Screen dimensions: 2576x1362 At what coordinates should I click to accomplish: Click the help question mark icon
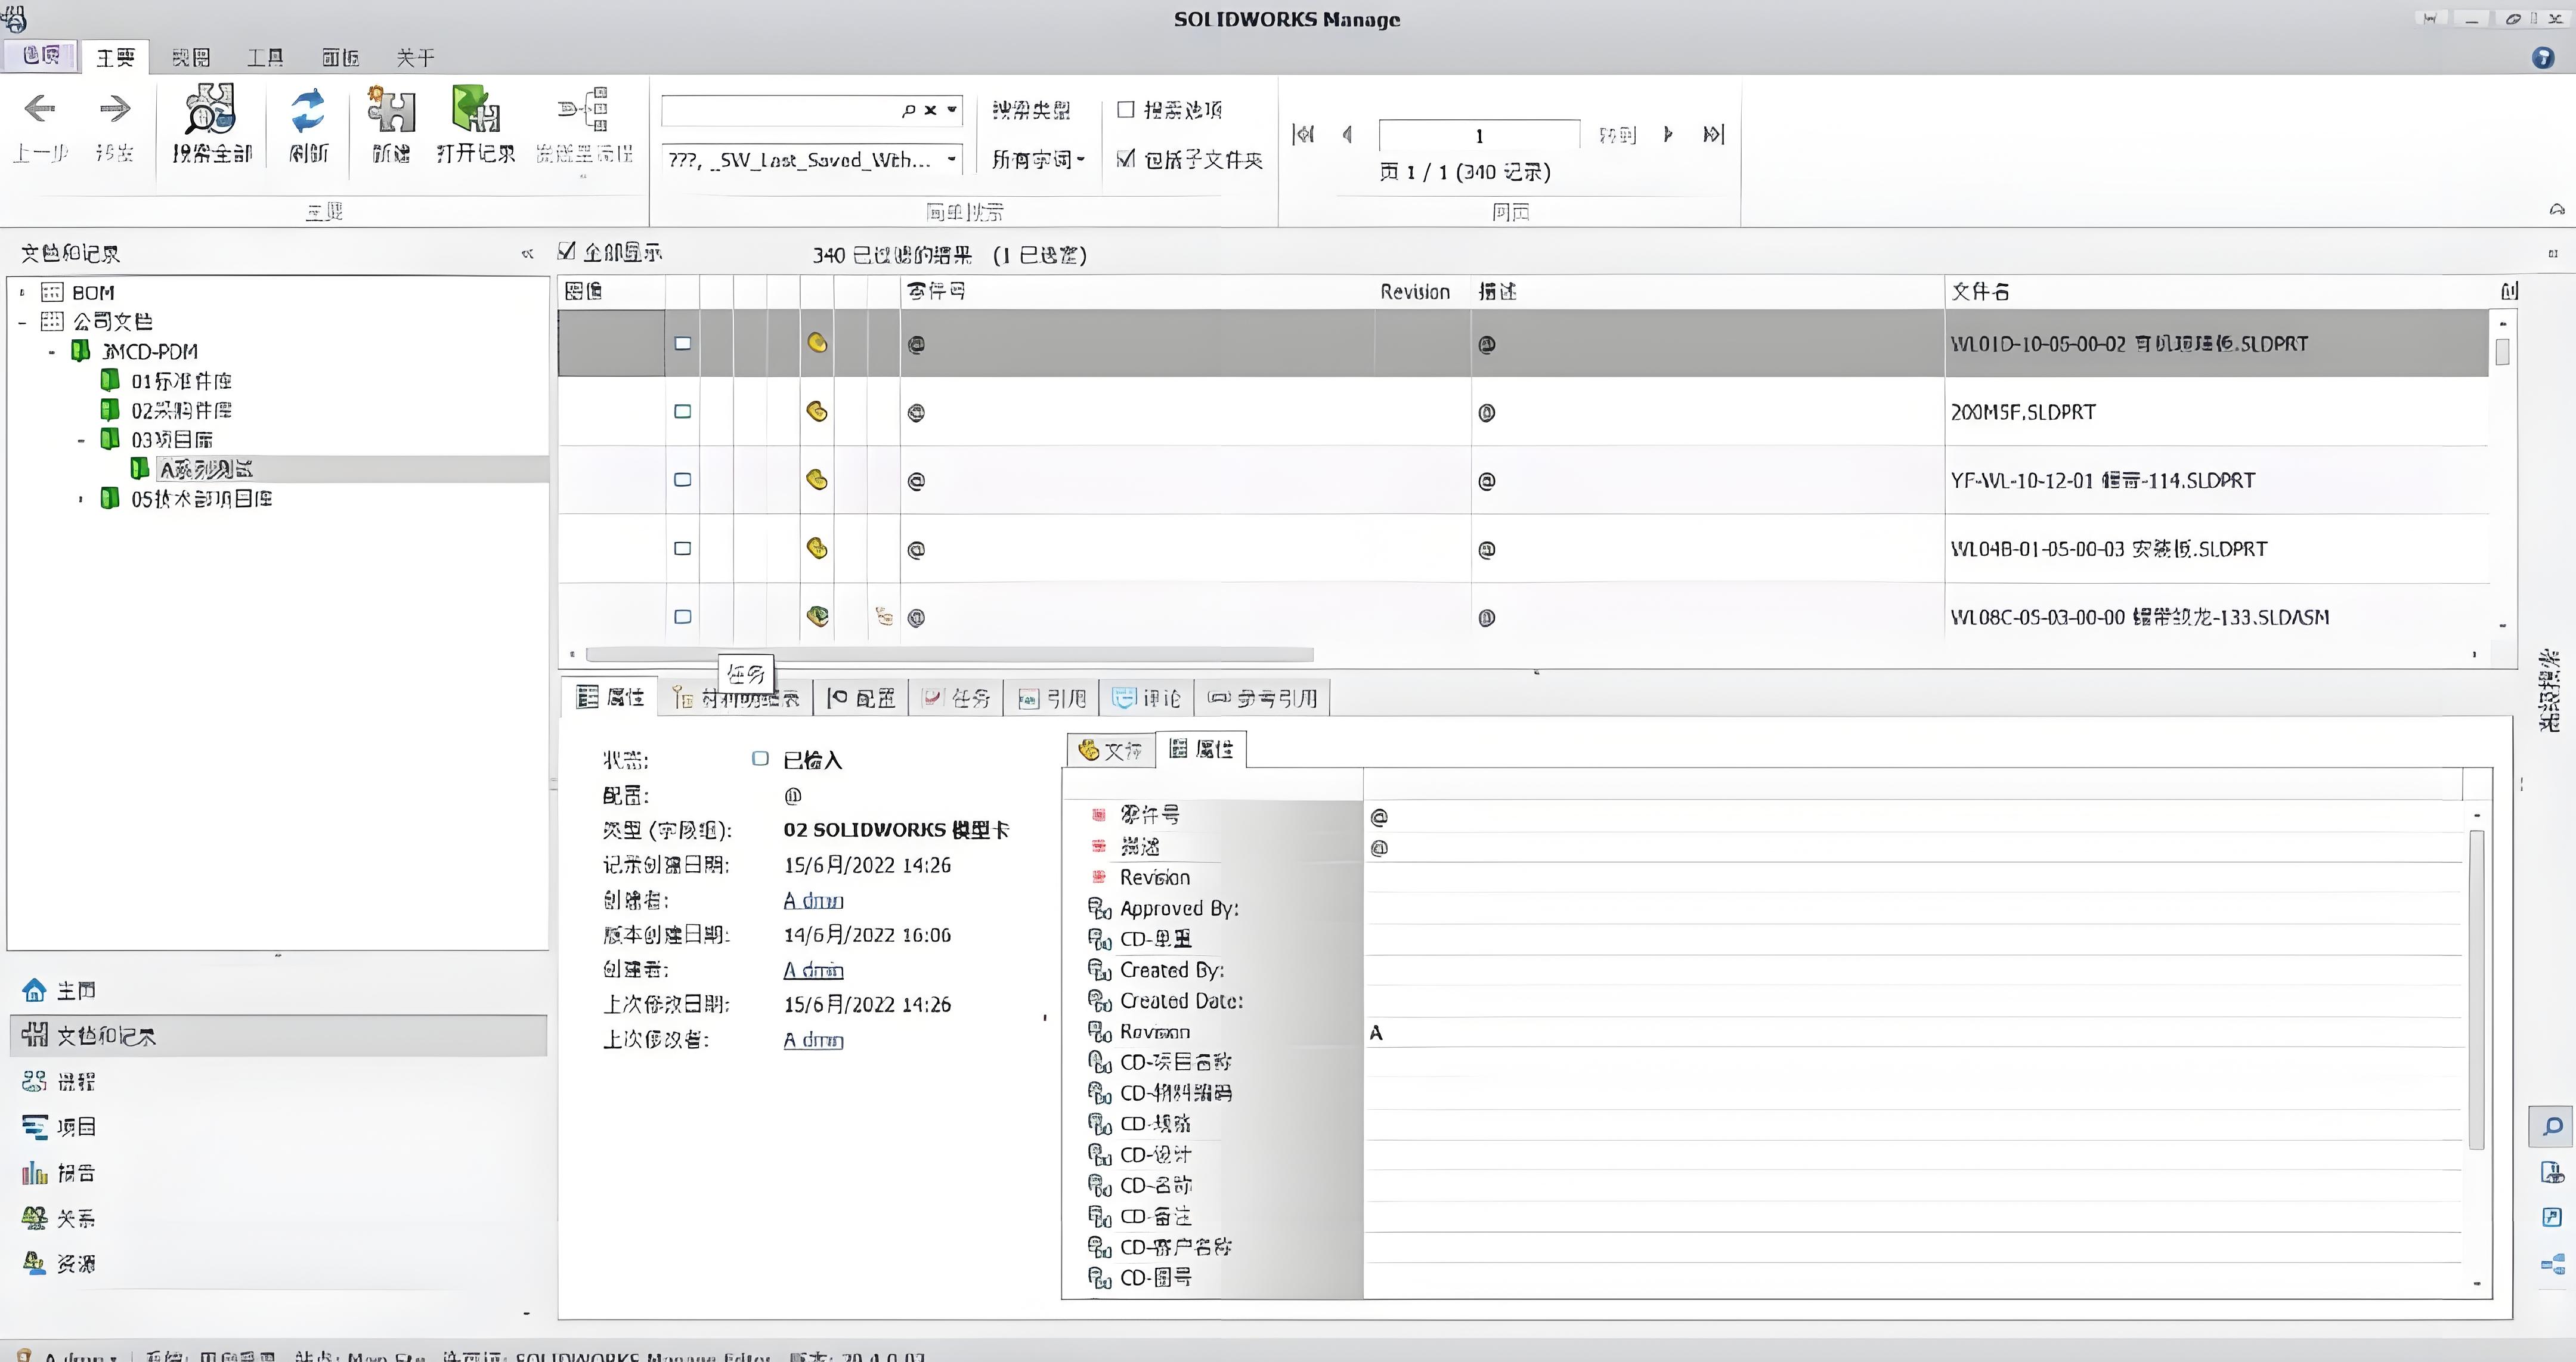[x=2543, y=58]
